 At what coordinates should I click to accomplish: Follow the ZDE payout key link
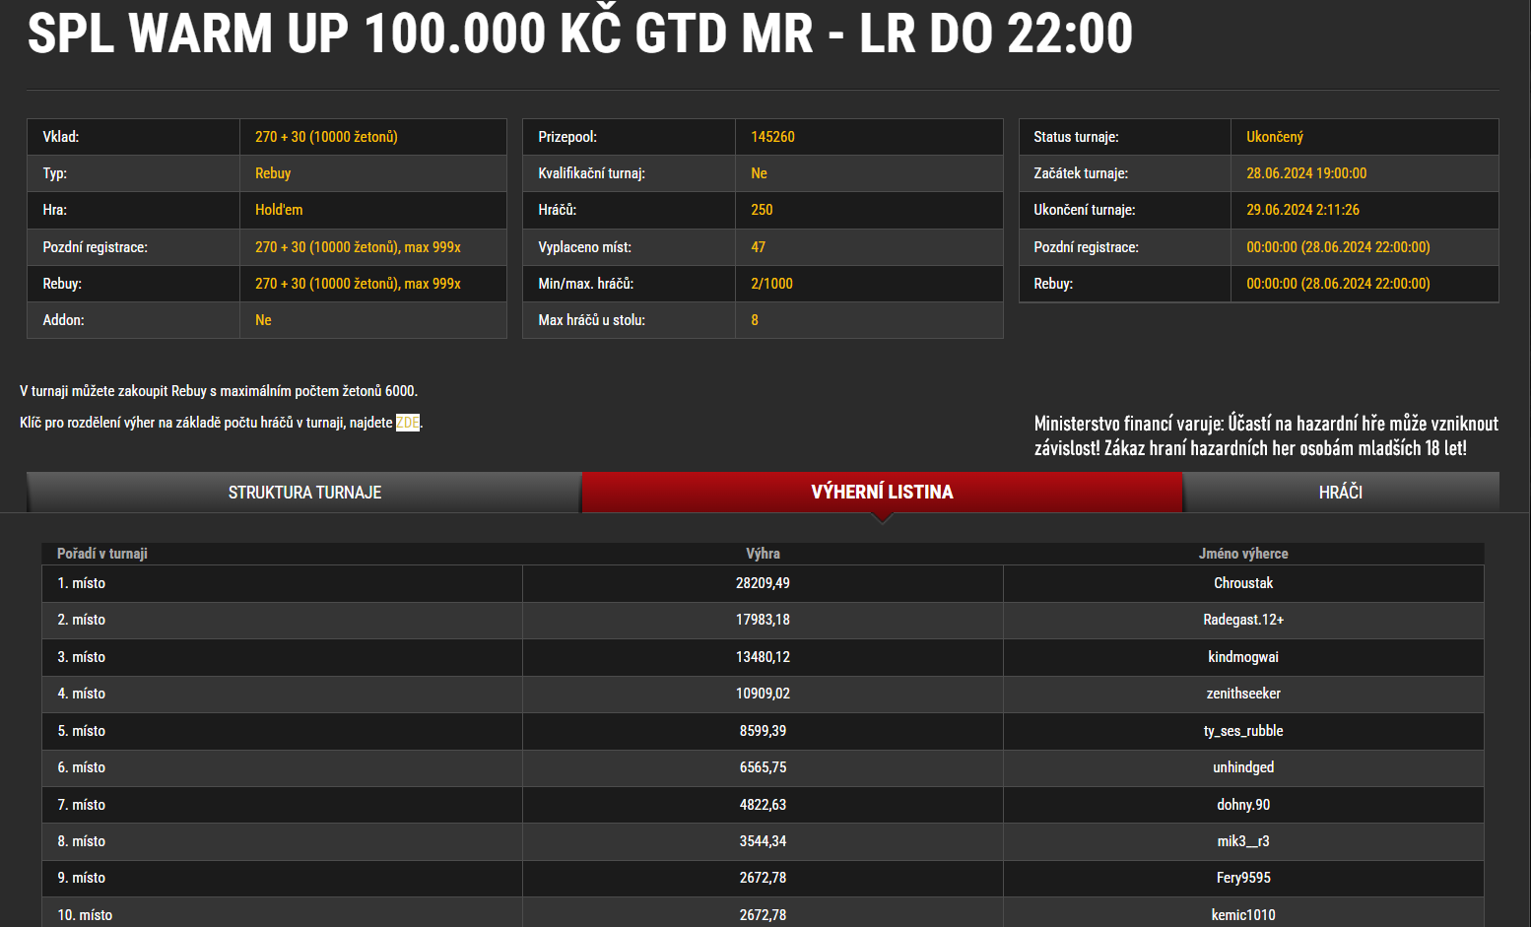(x=408, y=423)
